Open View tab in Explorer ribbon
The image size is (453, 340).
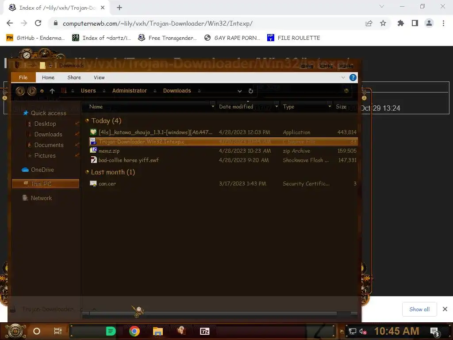99,77
